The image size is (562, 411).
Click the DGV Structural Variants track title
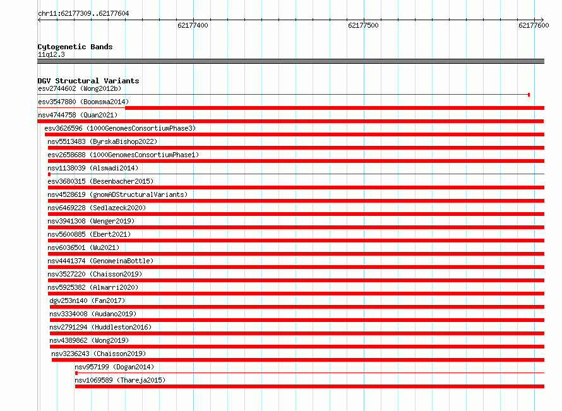(88, 81)
